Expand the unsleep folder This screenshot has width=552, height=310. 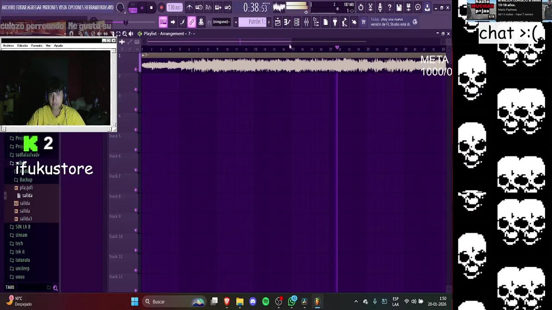(x=19, y=269)
